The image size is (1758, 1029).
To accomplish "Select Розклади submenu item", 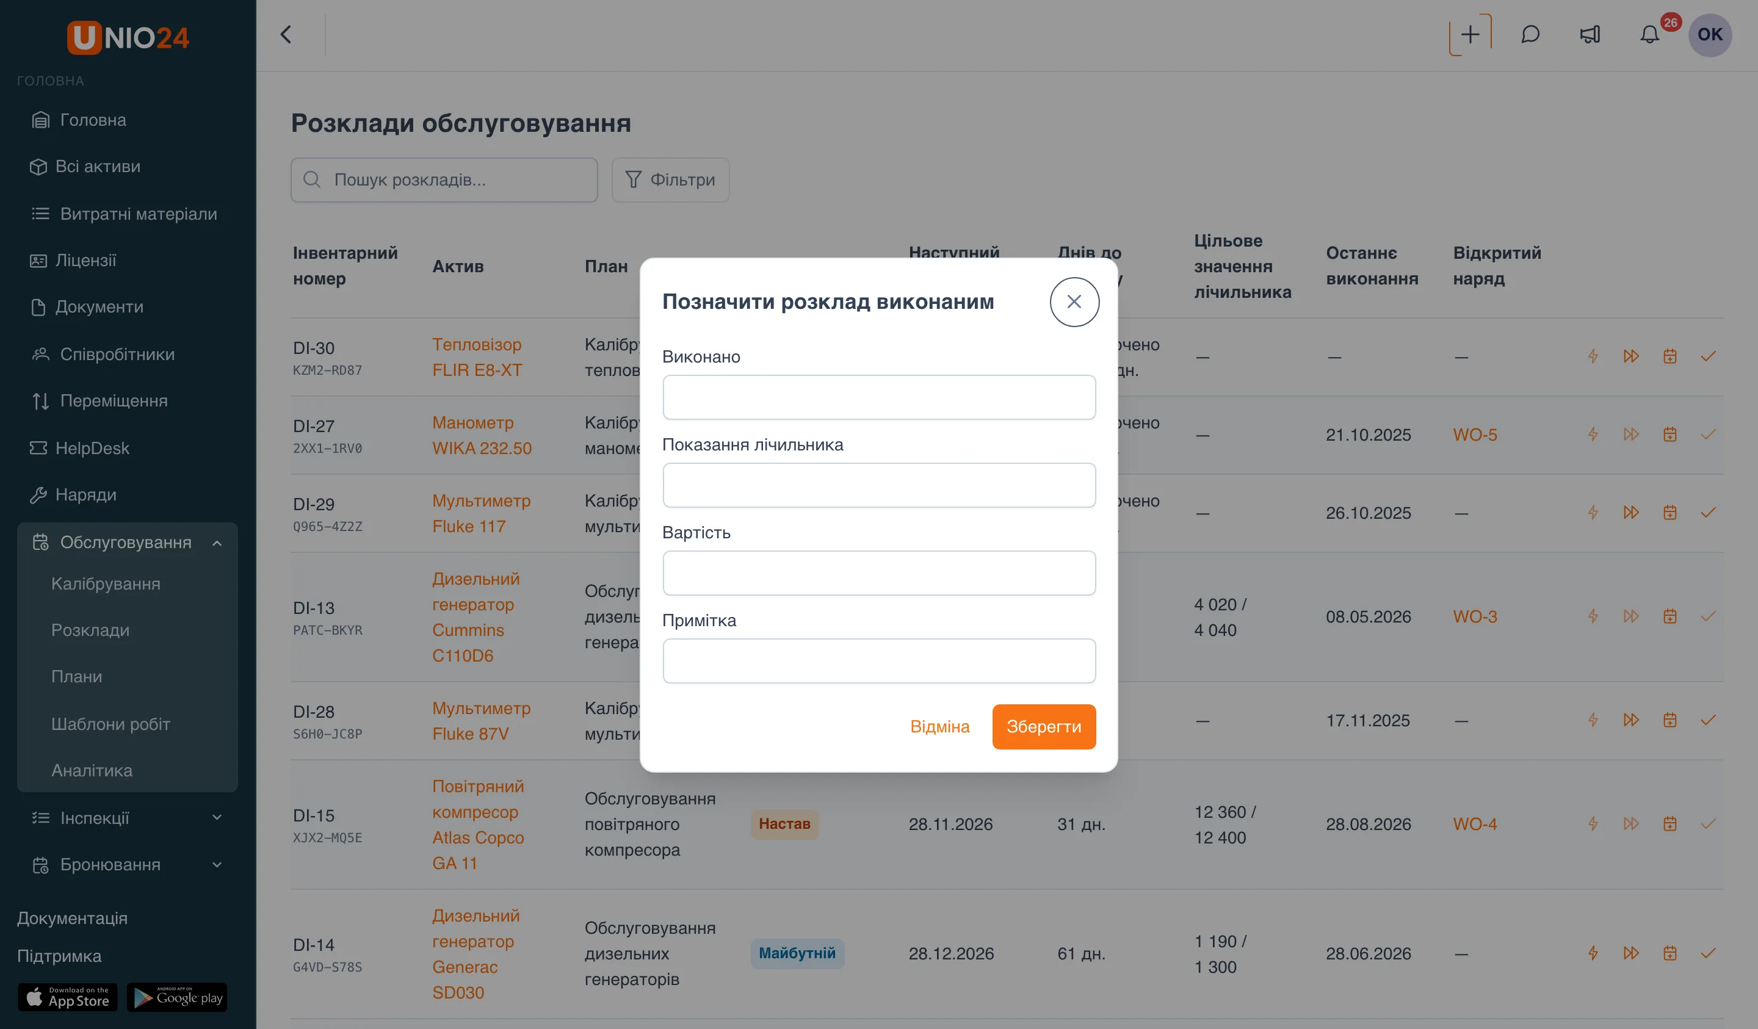I will pos(90,630).
